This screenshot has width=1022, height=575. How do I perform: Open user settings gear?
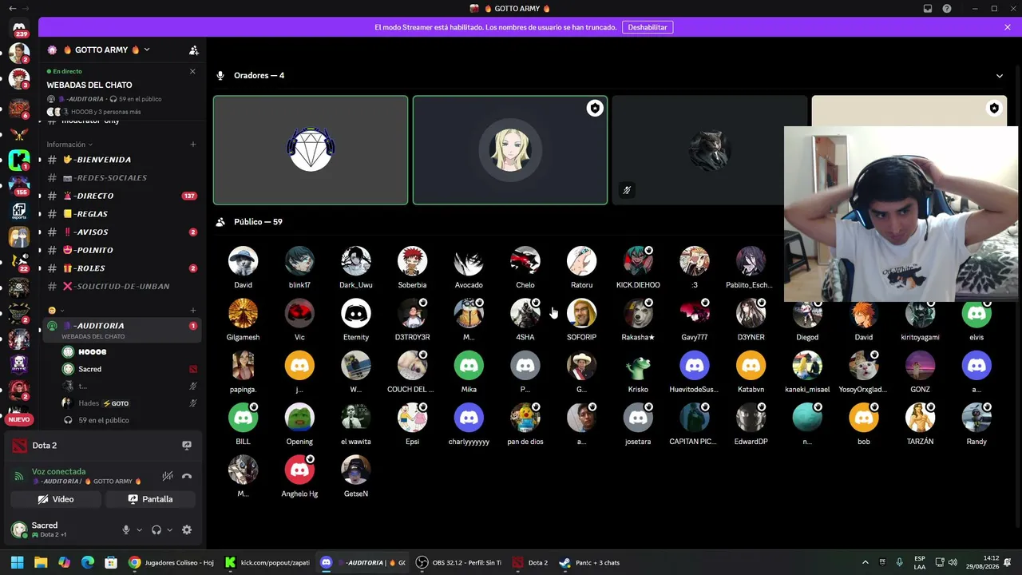point(187,529)
